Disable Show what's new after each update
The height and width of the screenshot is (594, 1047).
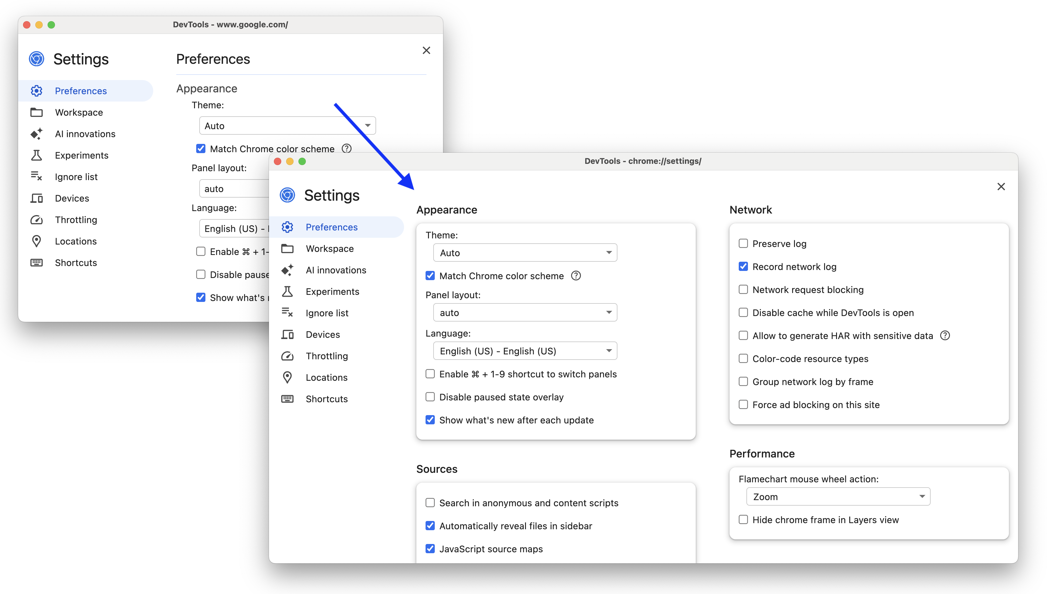tap(429, 420)
